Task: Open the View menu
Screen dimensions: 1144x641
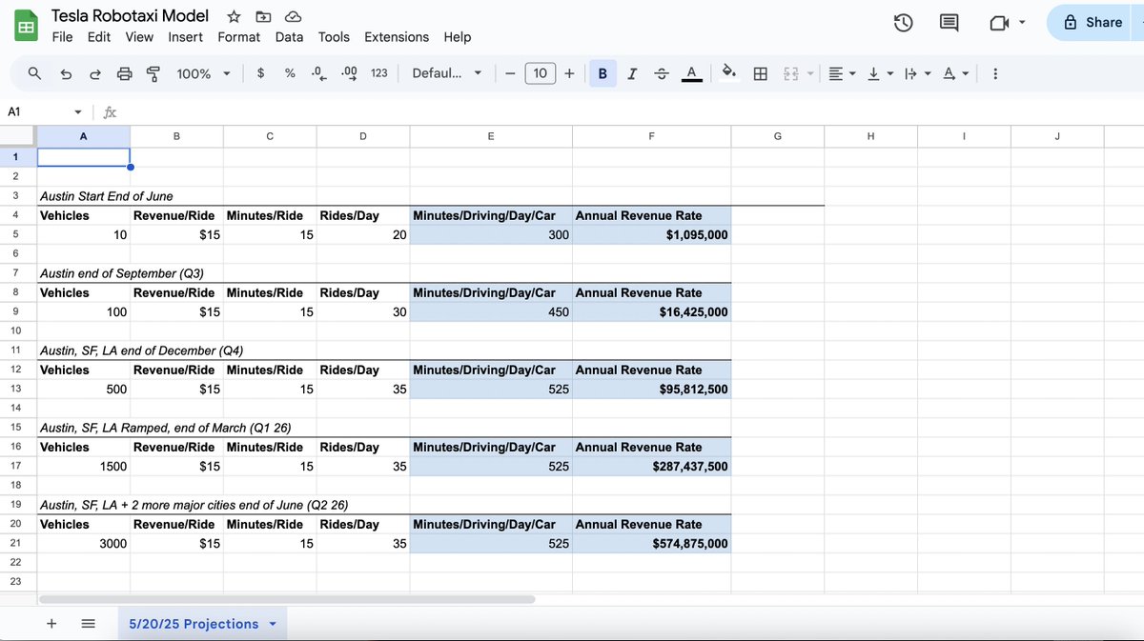Action: point(139,37)
